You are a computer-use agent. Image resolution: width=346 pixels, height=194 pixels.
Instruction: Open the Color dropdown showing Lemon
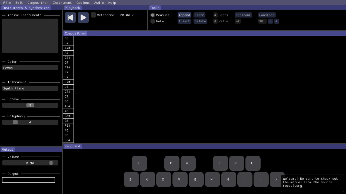tap(30, 68)
